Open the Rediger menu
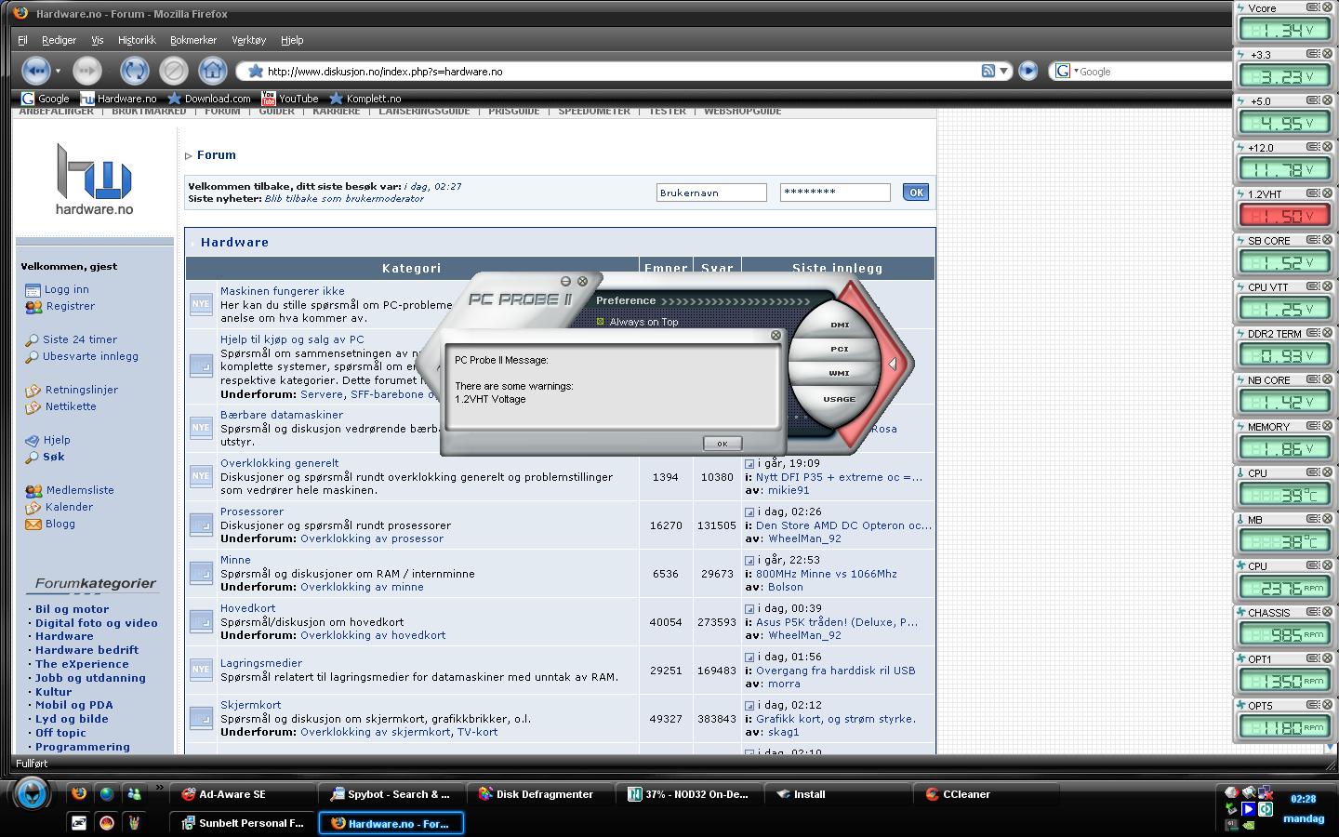 point(59,40)
